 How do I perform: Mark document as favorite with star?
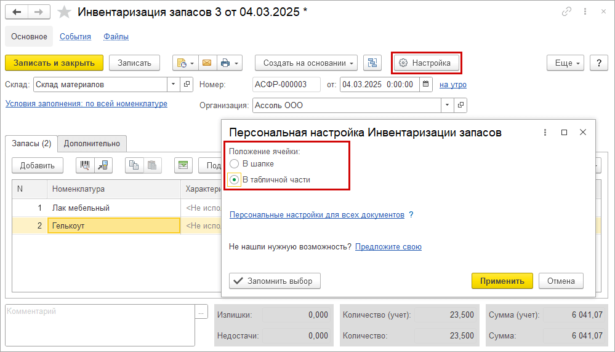click(x=64, y=12)
